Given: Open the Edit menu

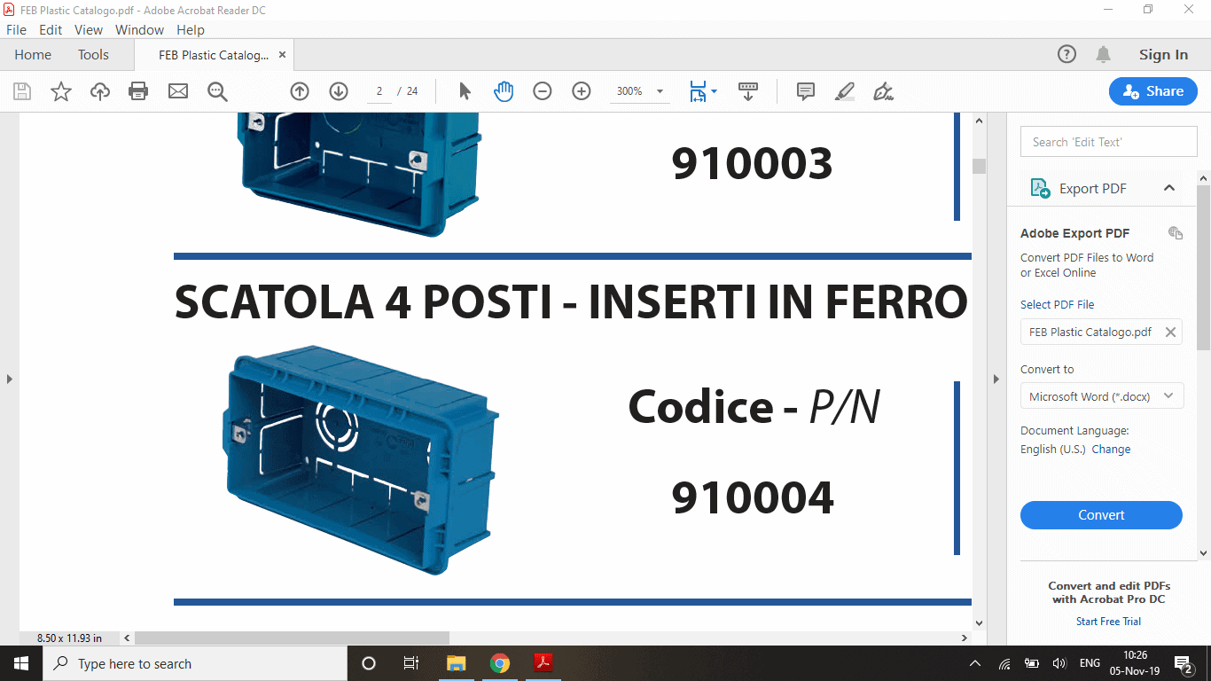Looking at the screenshot, I should 51,30.
